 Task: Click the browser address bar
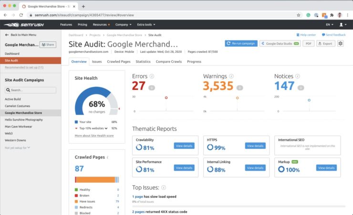(162, 15)
